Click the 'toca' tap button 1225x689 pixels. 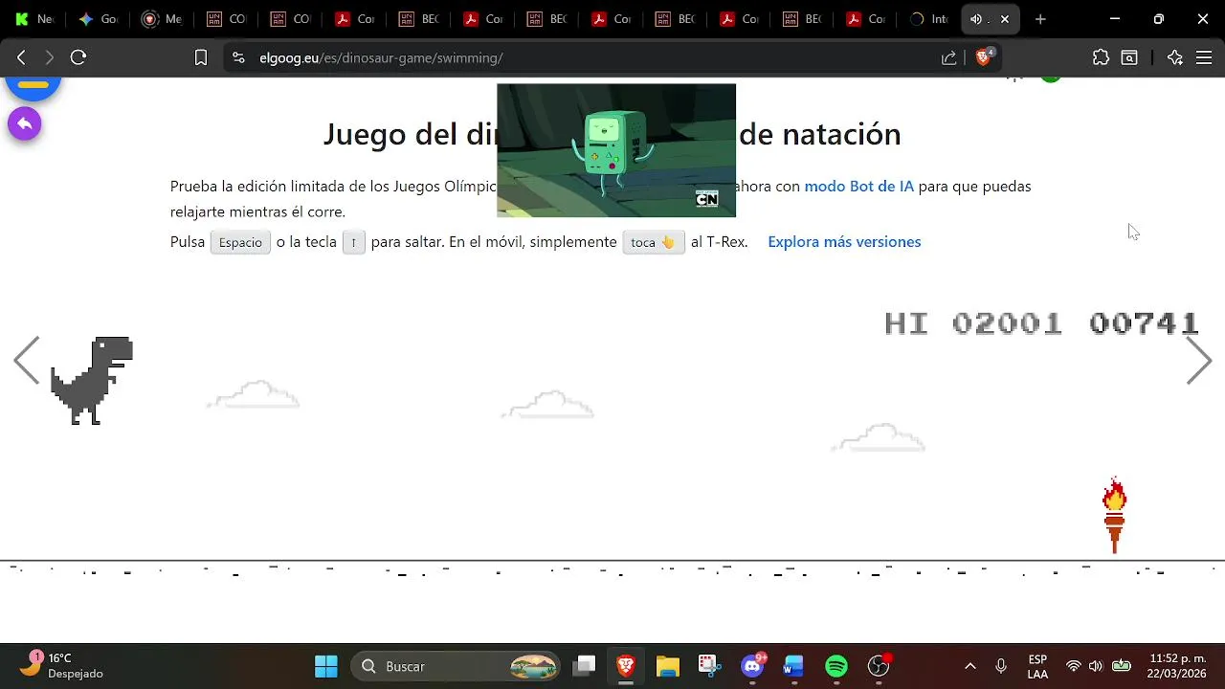pos(653,243)
